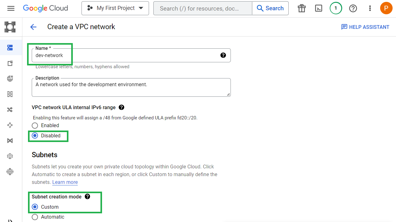Select the Disabled IPv6 radio button
This screenshot has width=396, height=222.
point(35,136)
